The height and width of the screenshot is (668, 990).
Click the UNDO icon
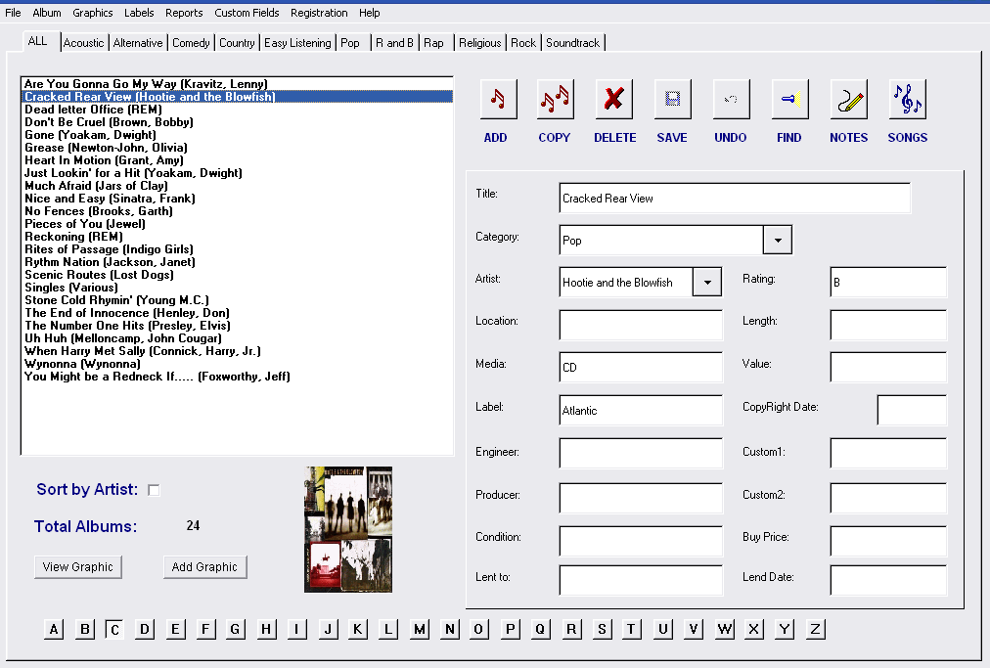tap(730, 98)
